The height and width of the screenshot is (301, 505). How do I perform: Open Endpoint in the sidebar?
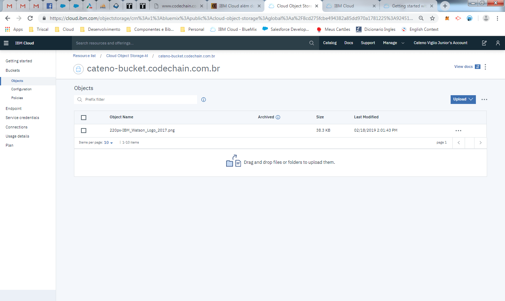(x=14, y=108)
